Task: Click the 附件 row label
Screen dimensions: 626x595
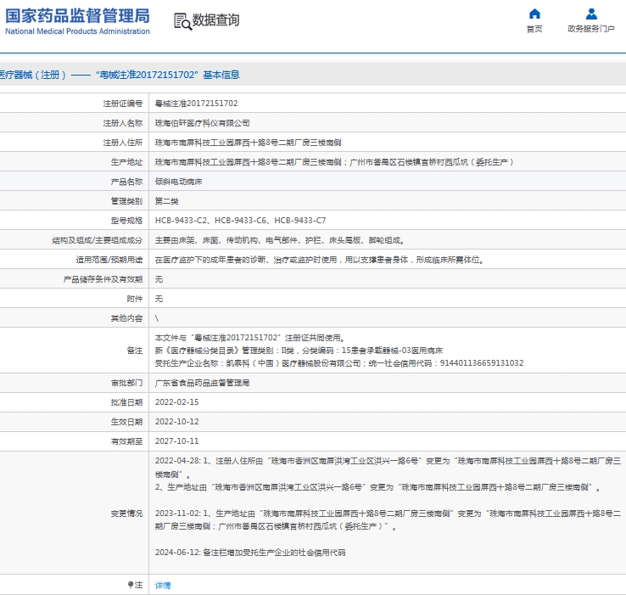Action: (135, 299)
